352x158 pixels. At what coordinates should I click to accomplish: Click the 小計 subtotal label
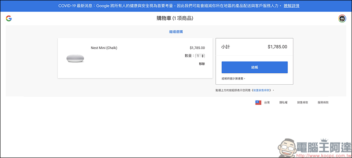point(225,47)
